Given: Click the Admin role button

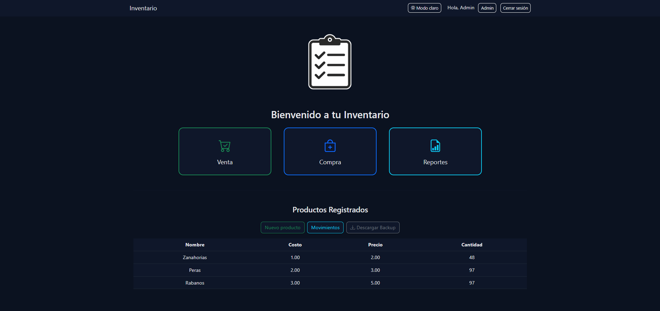Looking at the screenshot, I should tap(487, 8).
